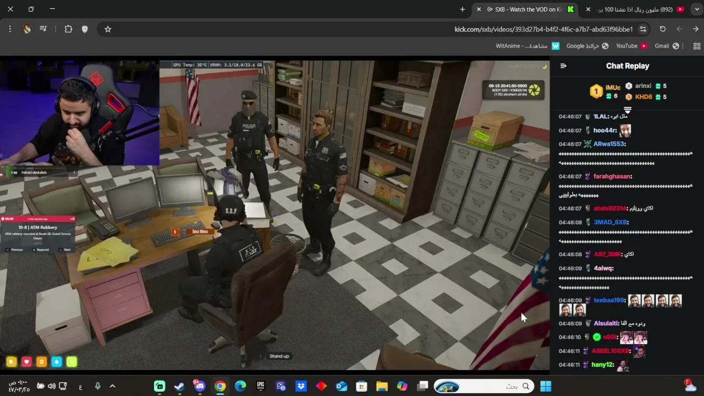Open Epic Games Launcher from taskbar
Image resolution: width=704 pixels, height=396 pixels.
pos(261,386)
